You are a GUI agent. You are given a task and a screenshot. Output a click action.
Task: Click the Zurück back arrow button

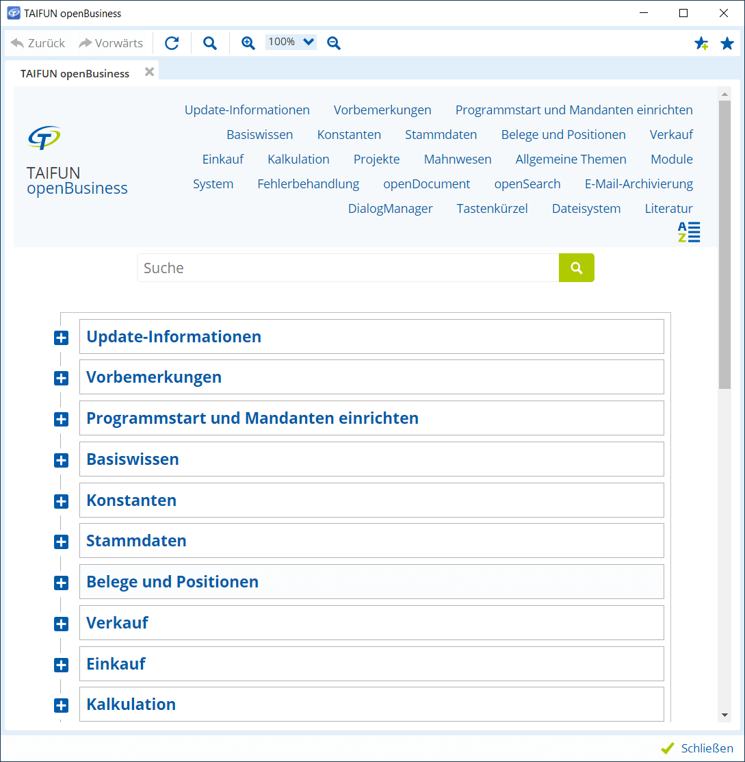(x=38, y=43)
